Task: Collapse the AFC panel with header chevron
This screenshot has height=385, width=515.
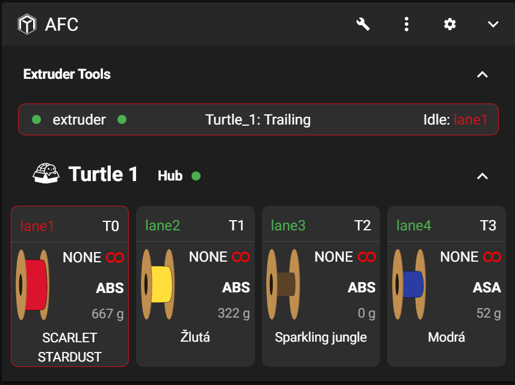Action: tap(493, 24)
